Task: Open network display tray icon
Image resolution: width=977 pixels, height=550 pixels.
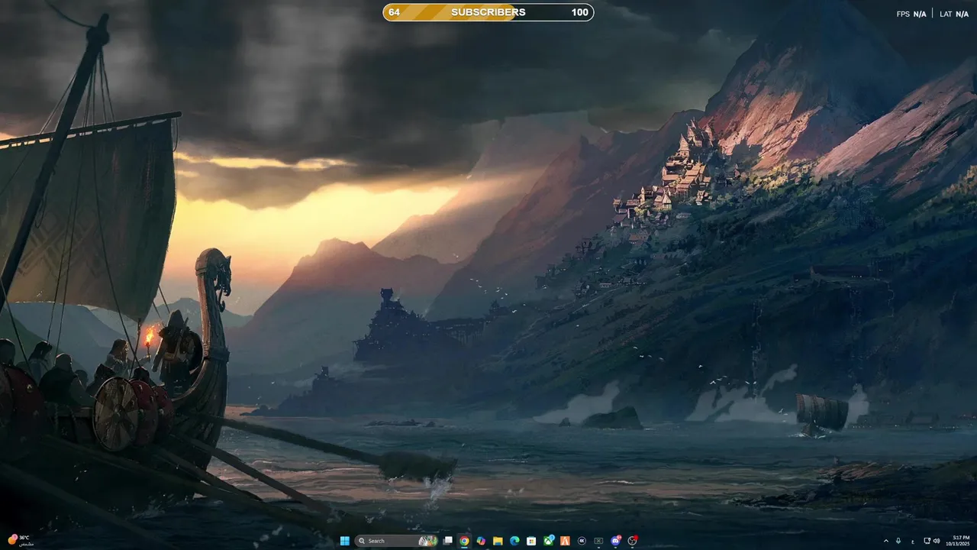Action: 927,541
